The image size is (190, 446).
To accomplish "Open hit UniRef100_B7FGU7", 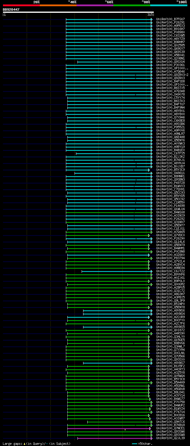I will (170, 19).
